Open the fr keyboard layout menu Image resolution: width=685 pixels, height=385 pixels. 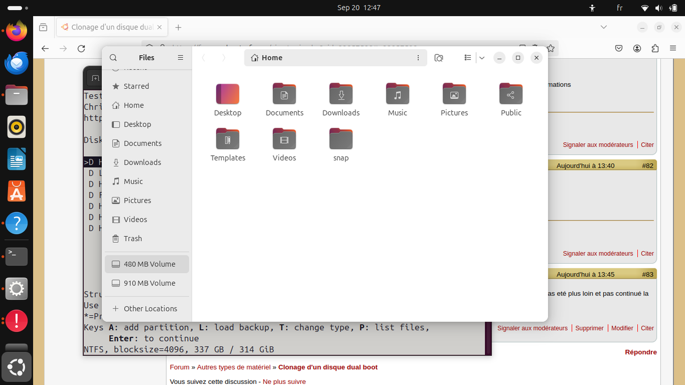pos(619,7)
